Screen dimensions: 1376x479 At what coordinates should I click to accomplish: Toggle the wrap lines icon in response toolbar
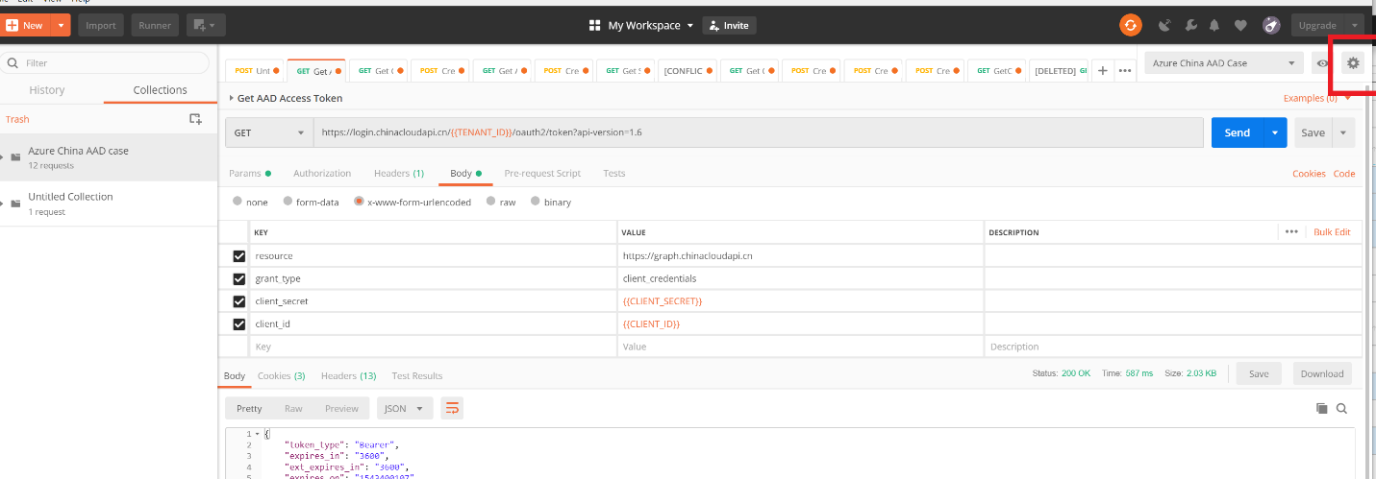pyautogui.click(x=452, y=408)
